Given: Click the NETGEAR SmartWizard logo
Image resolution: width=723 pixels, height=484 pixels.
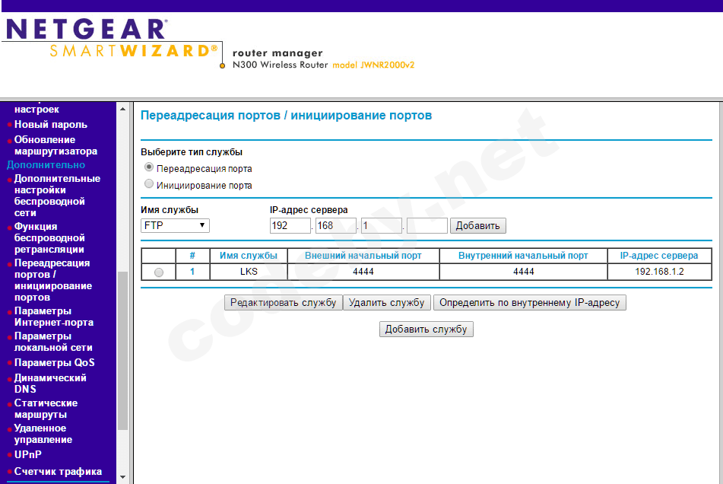Looking at the screenshot, I should pyautogui.click(x=110, y=40).
